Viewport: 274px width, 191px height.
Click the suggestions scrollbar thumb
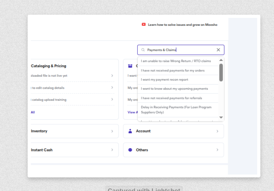(221, 72)
